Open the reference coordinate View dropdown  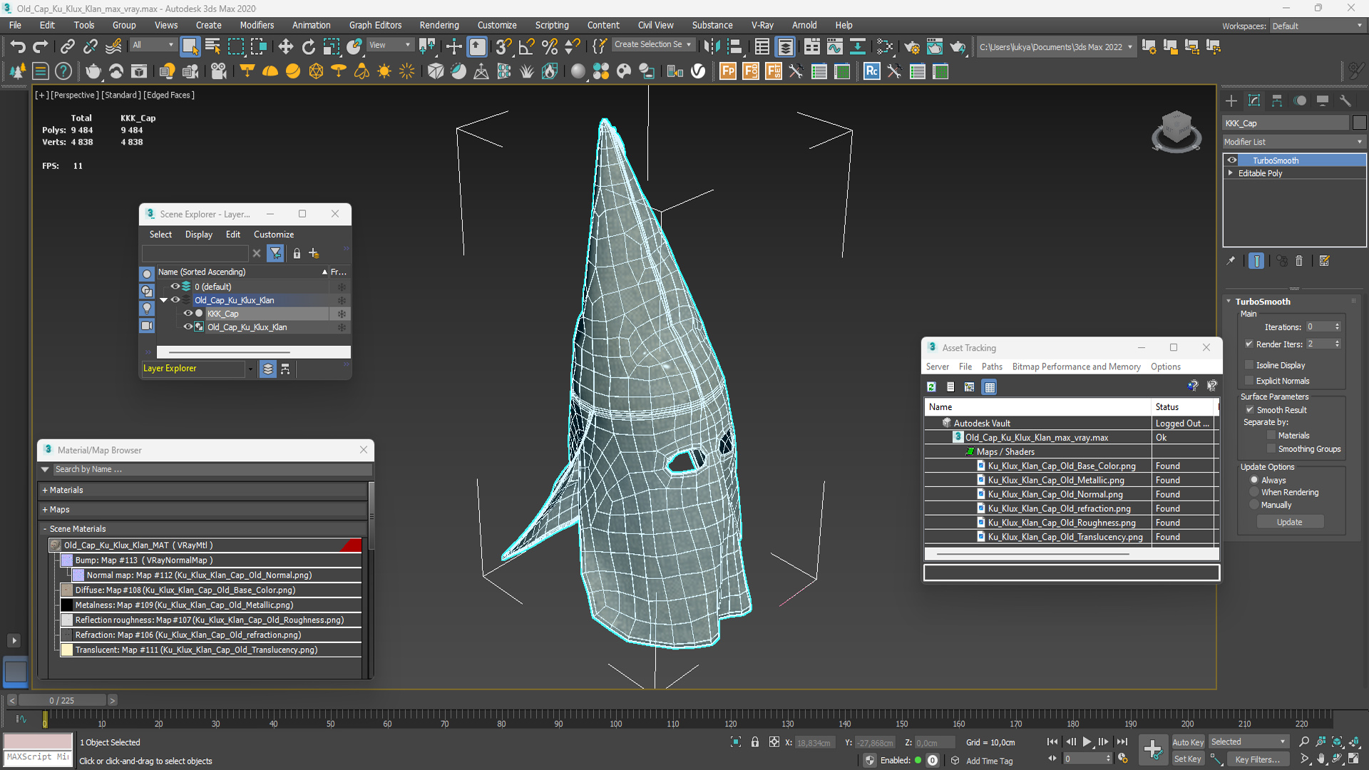(x=390, y=45)
